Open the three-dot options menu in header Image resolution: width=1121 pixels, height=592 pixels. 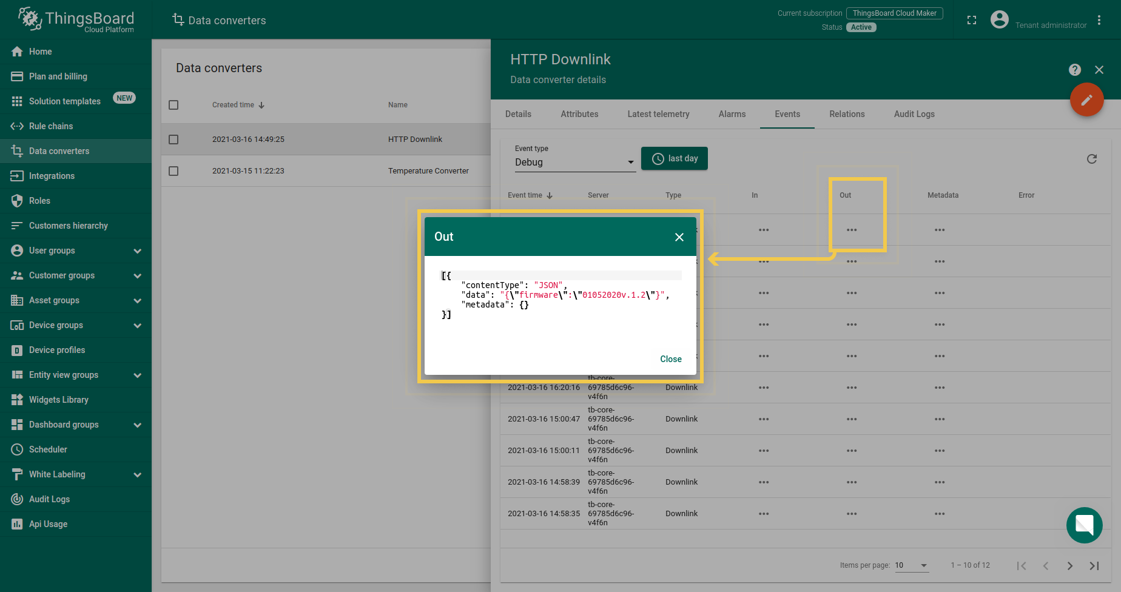pyautogui.click(x=1099, y=20)
